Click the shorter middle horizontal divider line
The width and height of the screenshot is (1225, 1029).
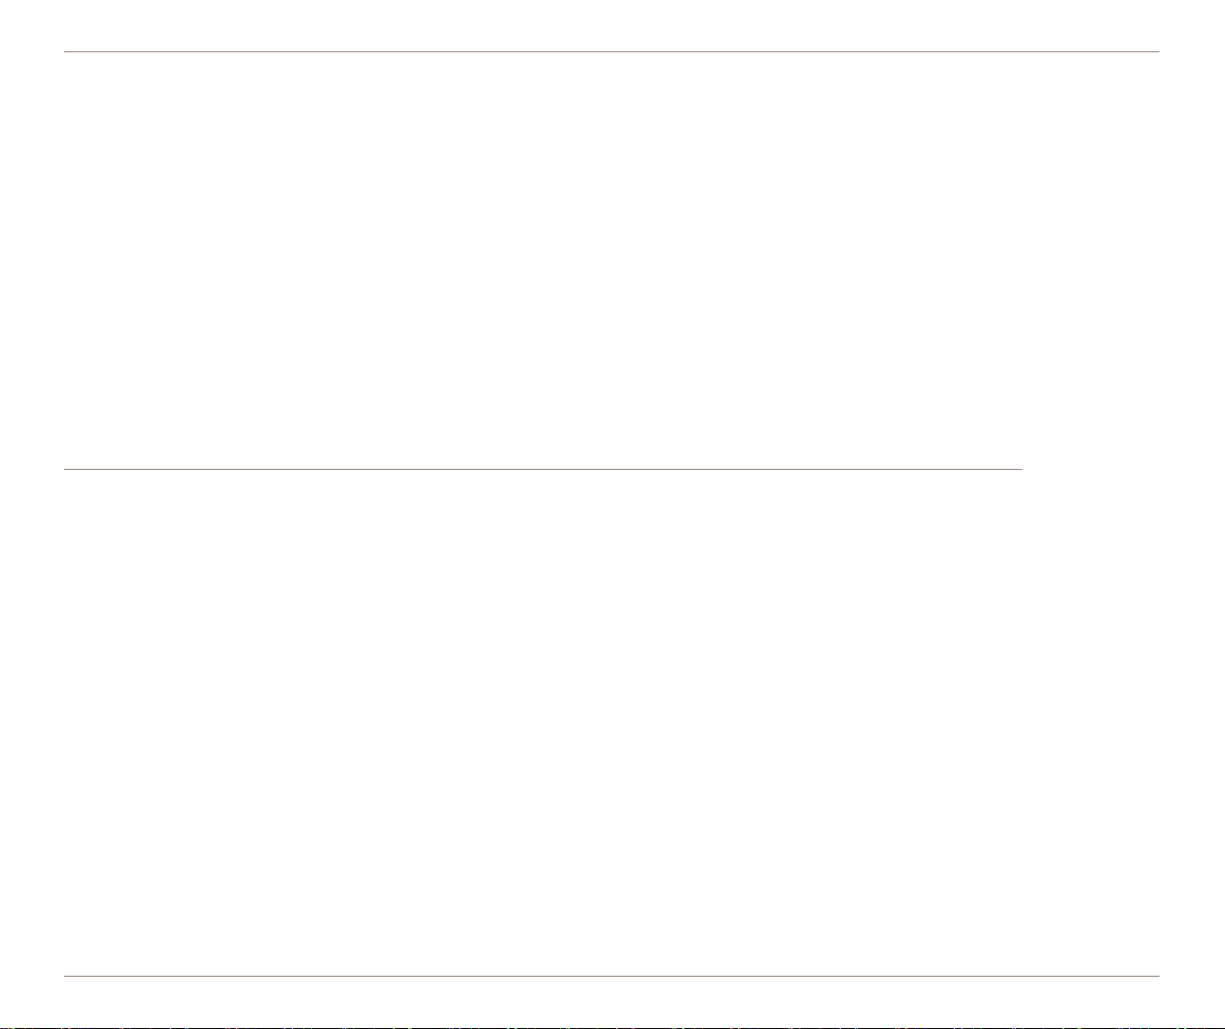click(542, 469)
